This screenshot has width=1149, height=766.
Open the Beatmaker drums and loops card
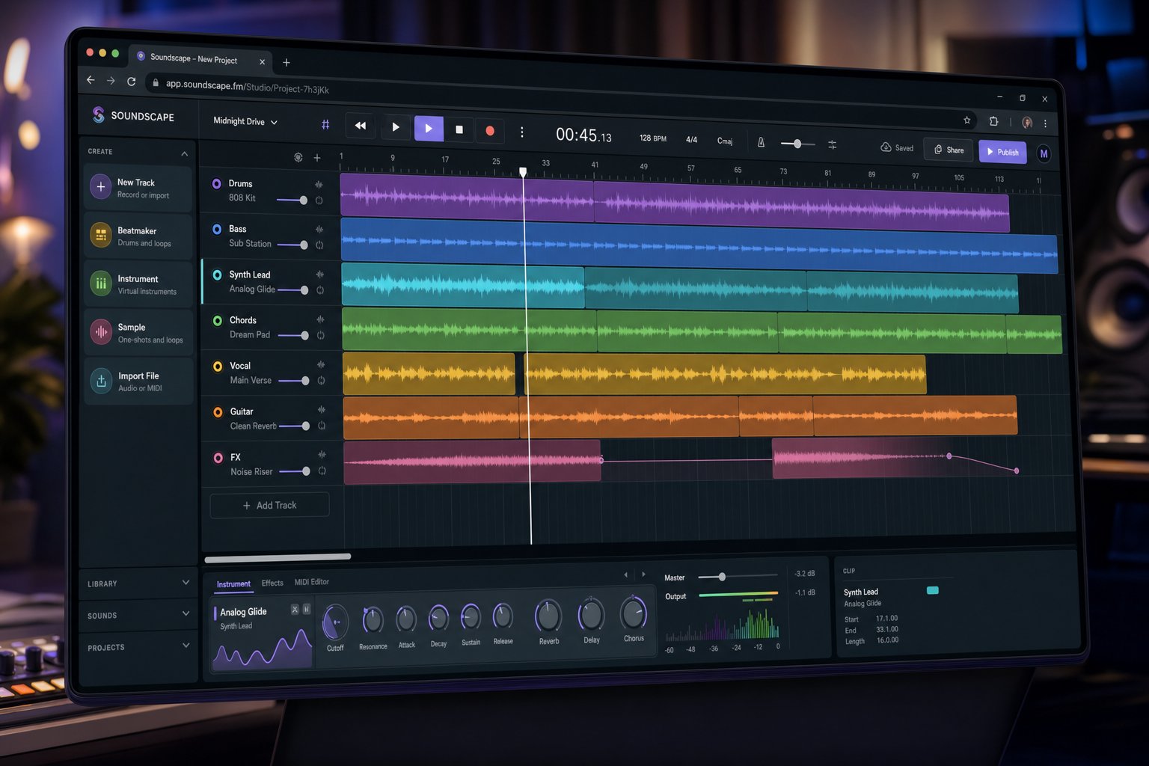[138, 236]
